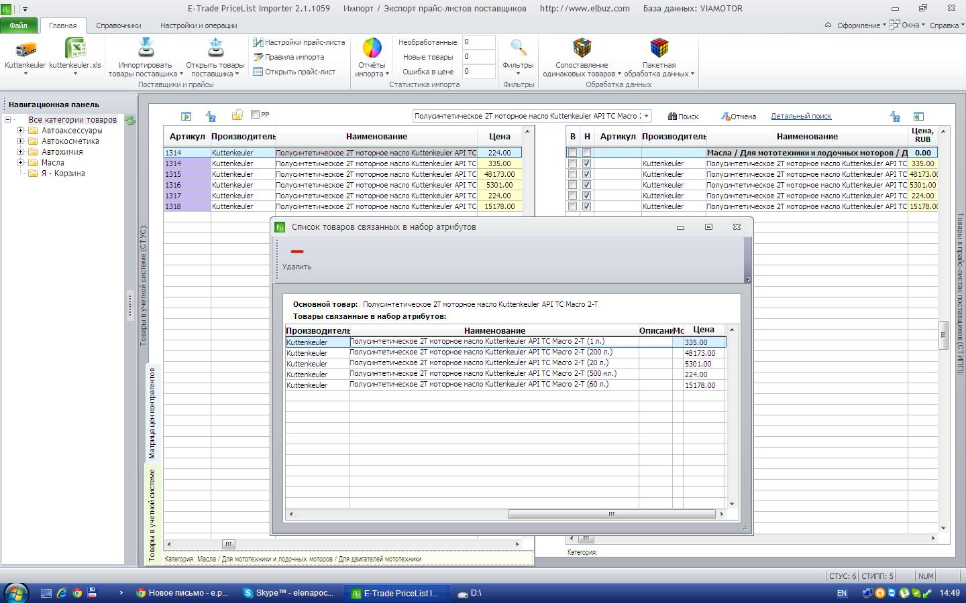Click the Импортировать товары поставщика icon
The image size is (966, 603).
[146, 48]
